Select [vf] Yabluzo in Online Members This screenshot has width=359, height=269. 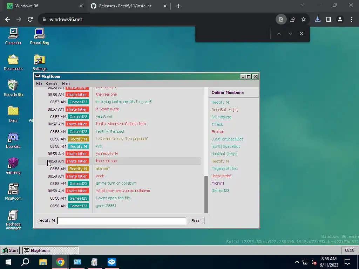[x=221, y=117]
